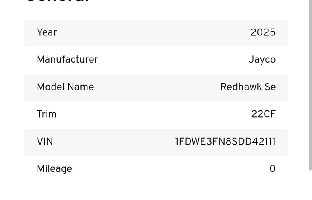The height and width of the screenshot is (200, 312).
Task: Click the vertical scrollbar on right edge
Action: (x=311, y=85)
